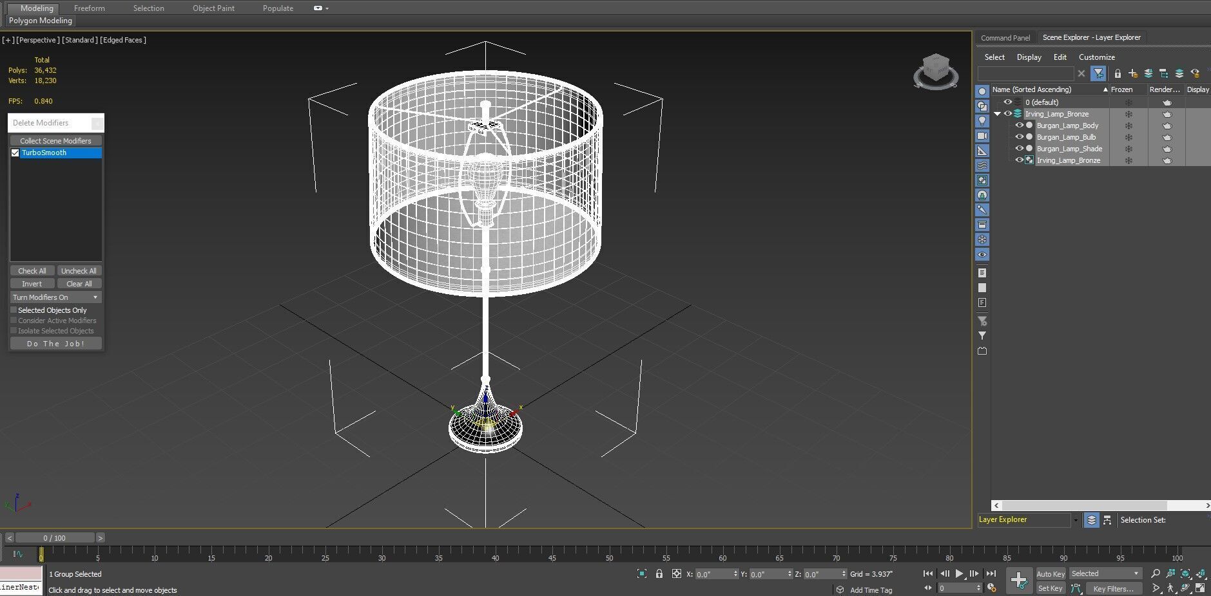Image resolution: width=1211 pixels, height=596 pixels.
Task: Hide Burgan_Lamp_Shade using its eye icon
Action: [1019, 149]
